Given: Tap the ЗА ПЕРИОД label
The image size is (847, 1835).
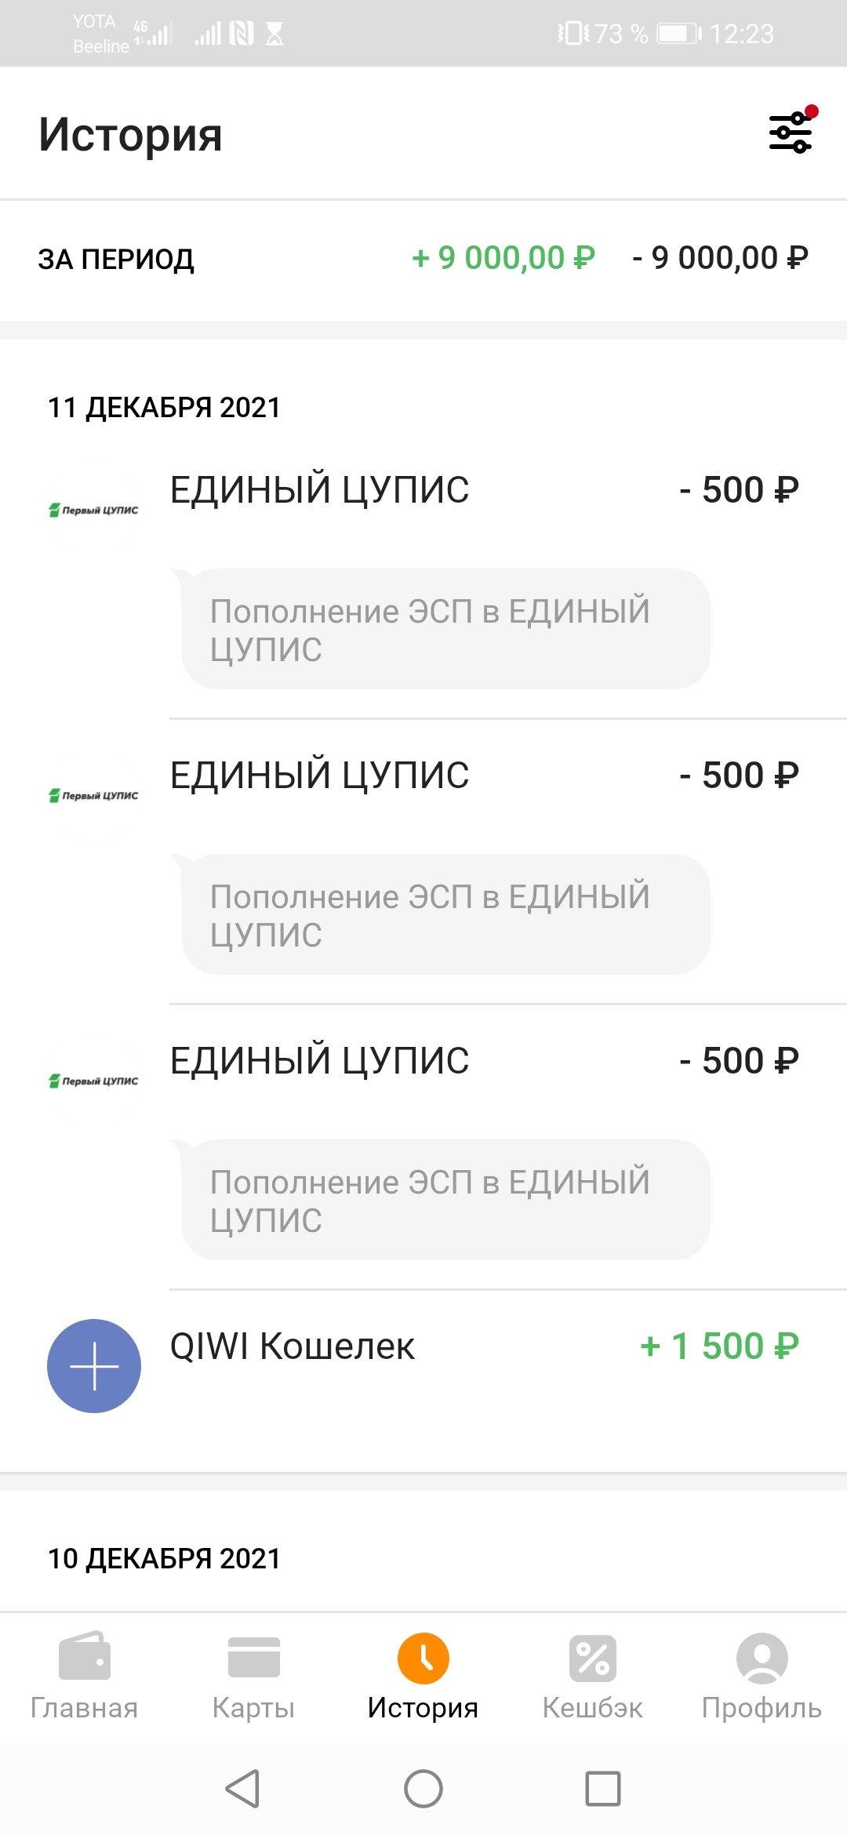Looking at the screenshot, I should tap(116, 260).
